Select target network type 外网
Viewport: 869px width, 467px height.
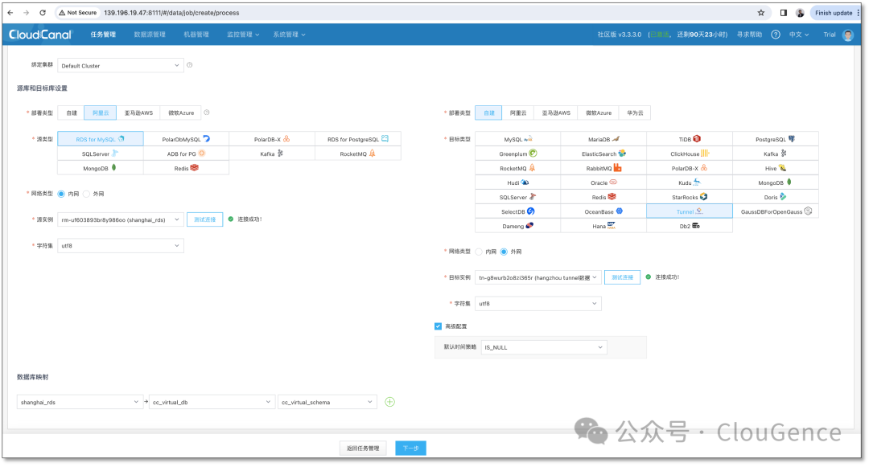(x=504, y=252)
